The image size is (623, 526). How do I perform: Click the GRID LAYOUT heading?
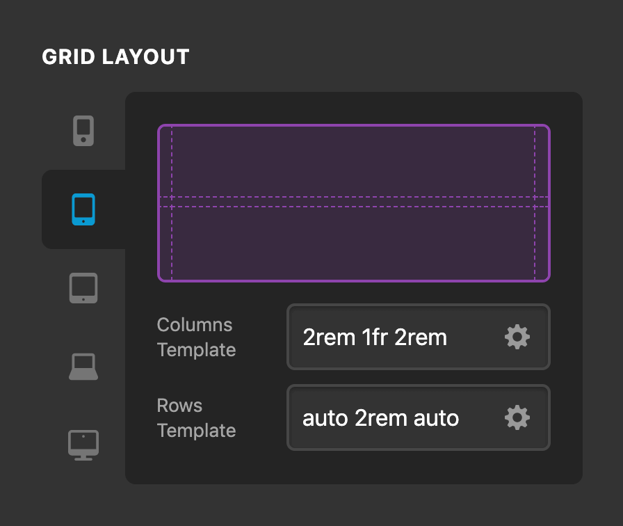coord(115,57)
